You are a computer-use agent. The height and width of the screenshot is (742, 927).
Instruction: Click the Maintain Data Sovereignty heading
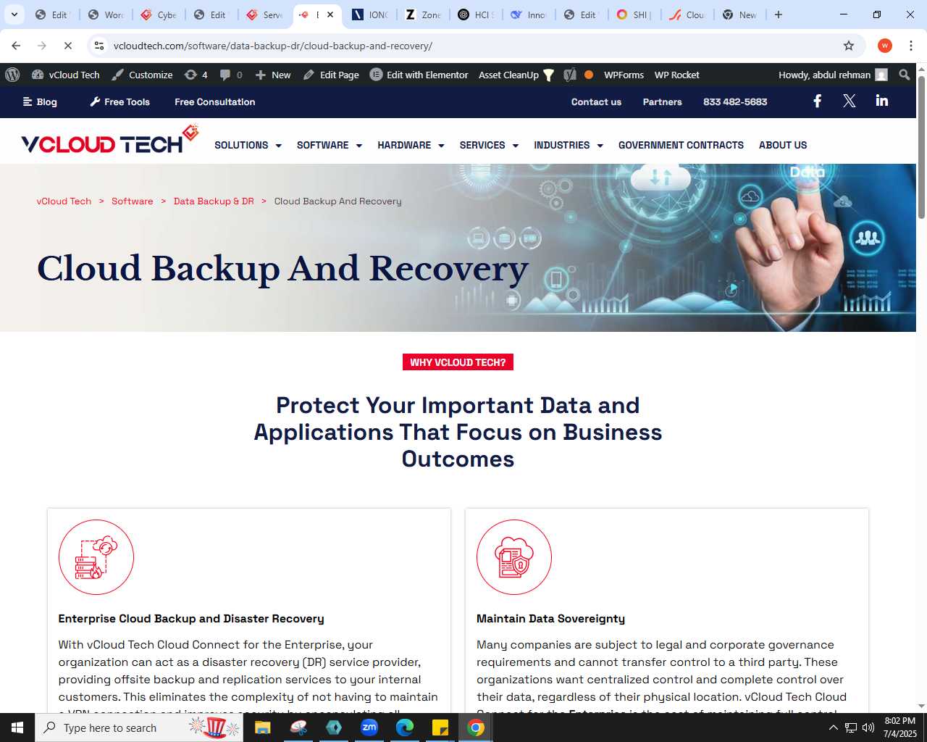point(550,619)
